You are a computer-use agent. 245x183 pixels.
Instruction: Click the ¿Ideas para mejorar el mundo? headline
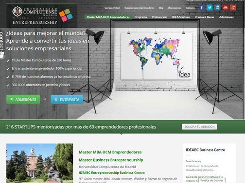tap(46, 33)
